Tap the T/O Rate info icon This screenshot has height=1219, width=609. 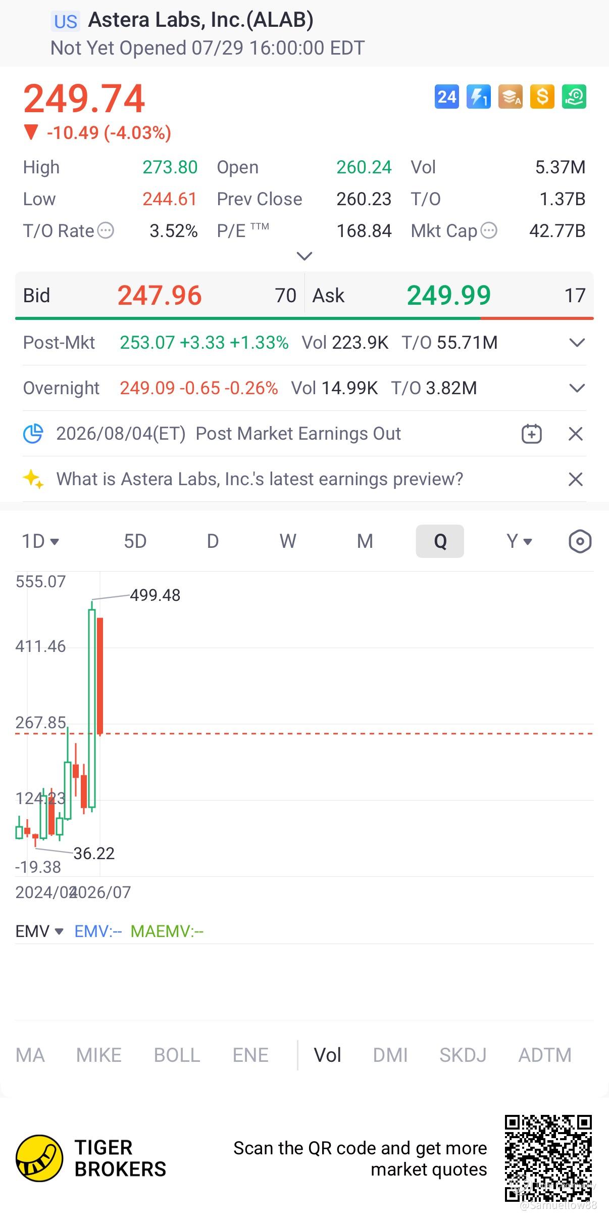click(x=106, y=231)
